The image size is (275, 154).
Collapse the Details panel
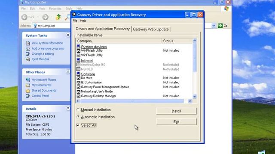[68, 108]
